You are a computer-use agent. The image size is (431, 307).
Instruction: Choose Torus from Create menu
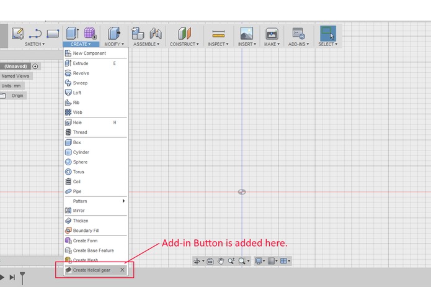pyautogui.click(x=96, y=172)
